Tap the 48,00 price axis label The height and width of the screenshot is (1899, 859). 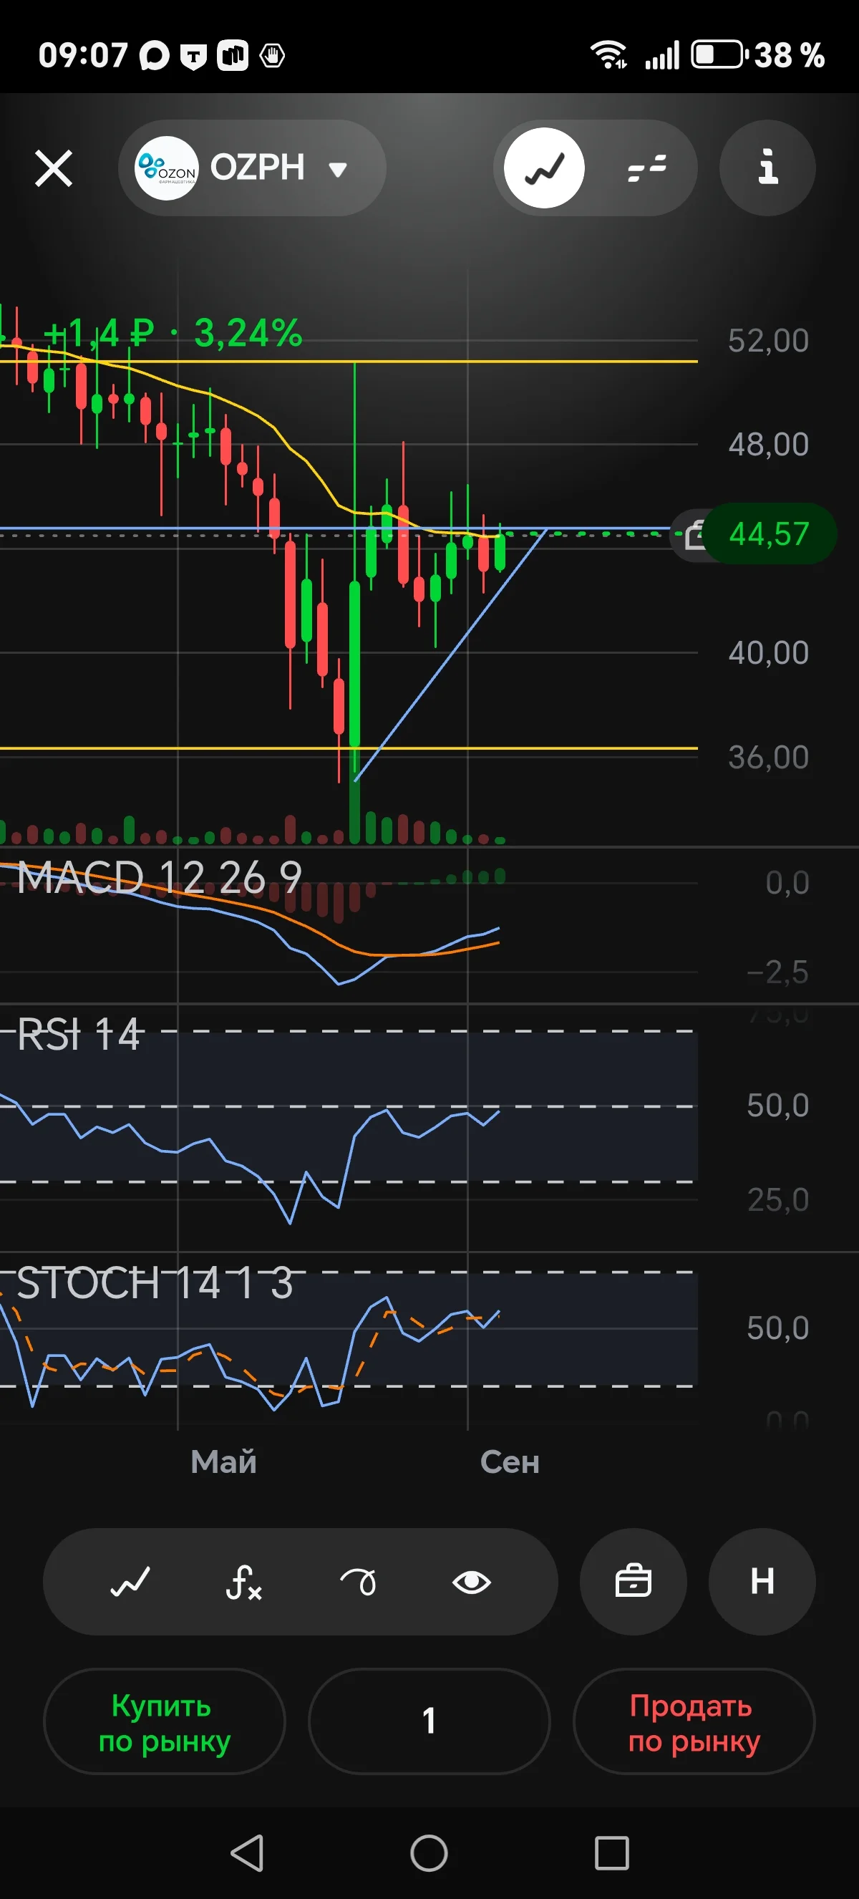pos(768,445)
